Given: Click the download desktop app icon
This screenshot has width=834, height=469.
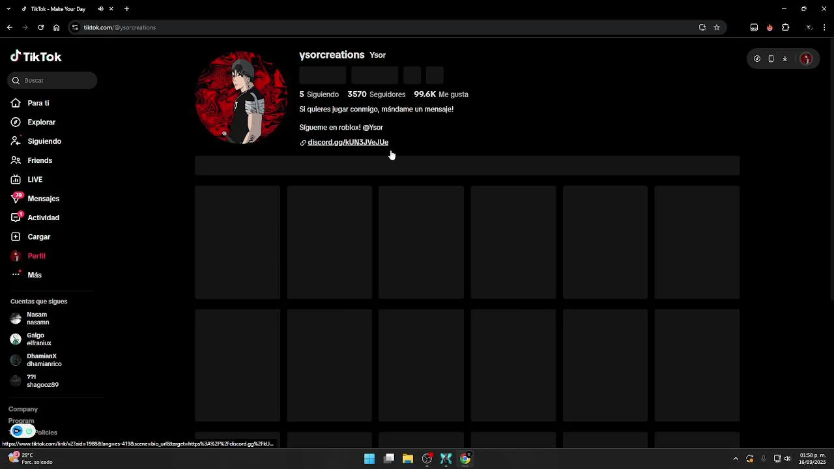Looking at the screenshot, I should click(784, 59).
